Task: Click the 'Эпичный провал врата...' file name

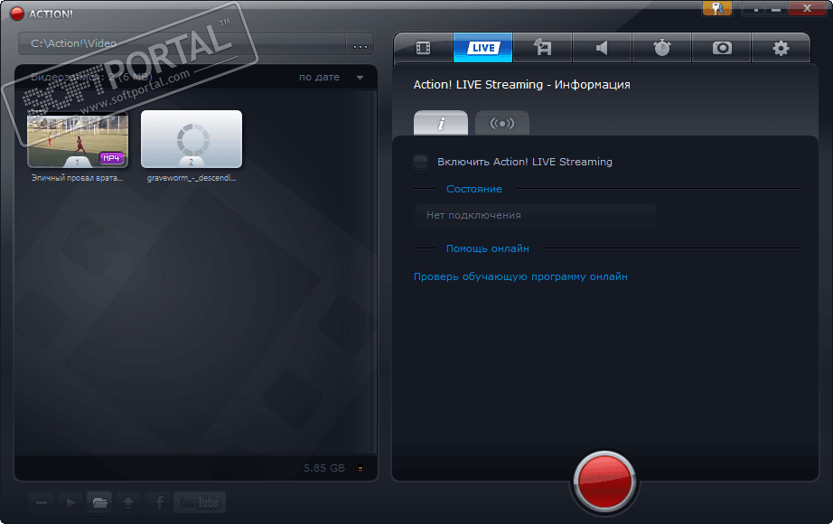Action: [77, 178]
